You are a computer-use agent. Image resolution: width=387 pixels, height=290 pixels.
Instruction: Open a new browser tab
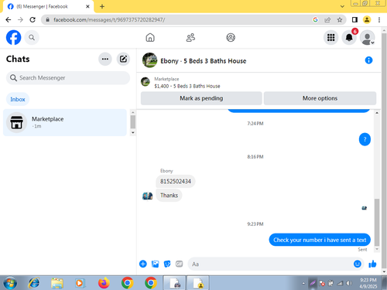(102, 6)
